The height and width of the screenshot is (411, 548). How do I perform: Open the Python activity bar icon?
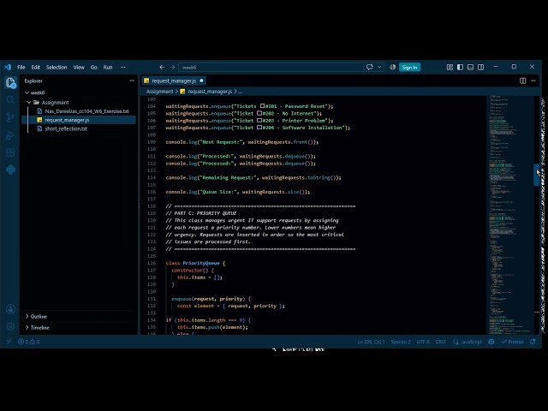click(x=10, y=170)
